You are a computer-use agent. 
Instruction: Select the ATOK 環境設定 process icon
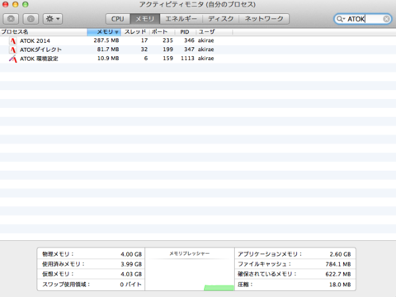(12, 59)
